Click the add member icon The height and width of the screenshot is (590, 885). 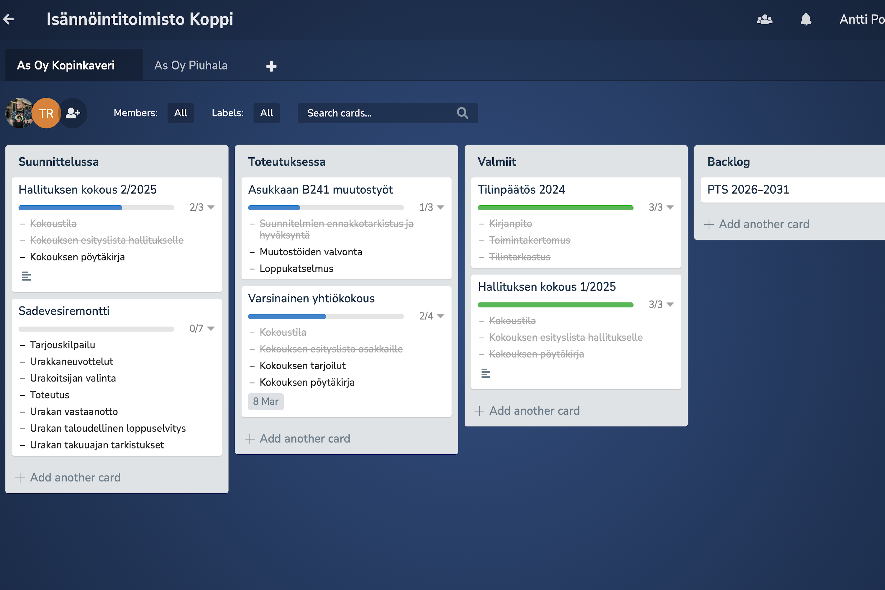pos(73,113)
